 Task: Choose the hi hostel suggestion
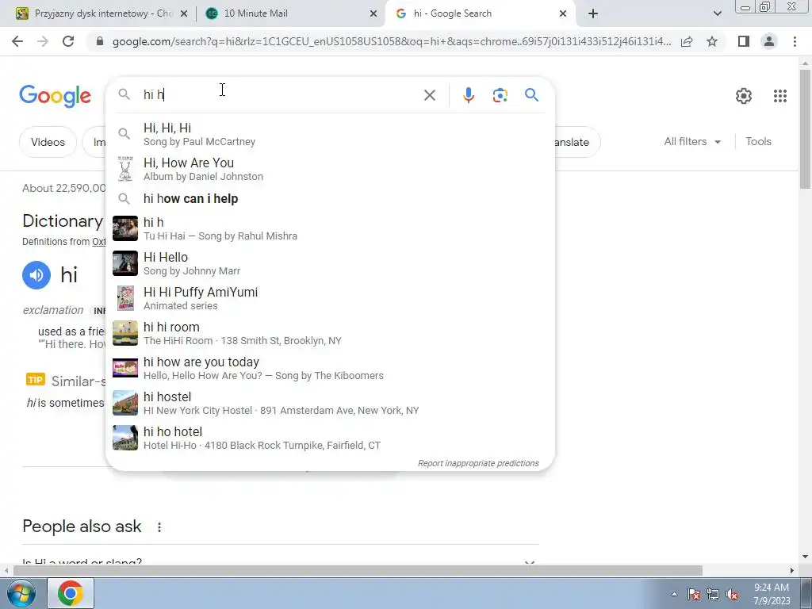(330, 403)
